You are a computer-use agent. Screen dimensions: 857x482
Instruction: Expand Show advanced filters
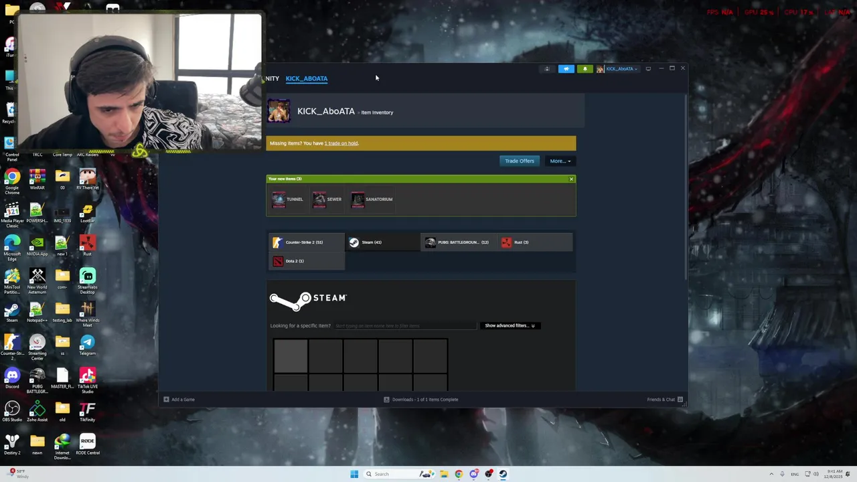click(x=510, y=325)
